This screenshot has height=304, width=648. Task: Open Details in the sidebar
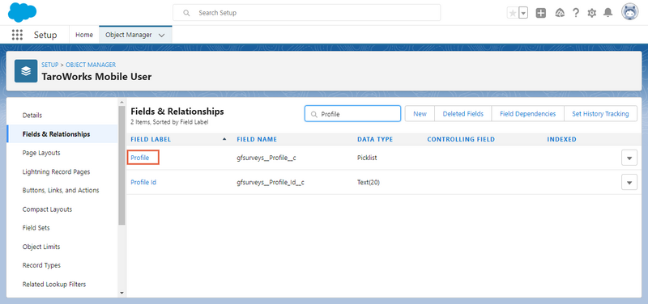[32, 115]
